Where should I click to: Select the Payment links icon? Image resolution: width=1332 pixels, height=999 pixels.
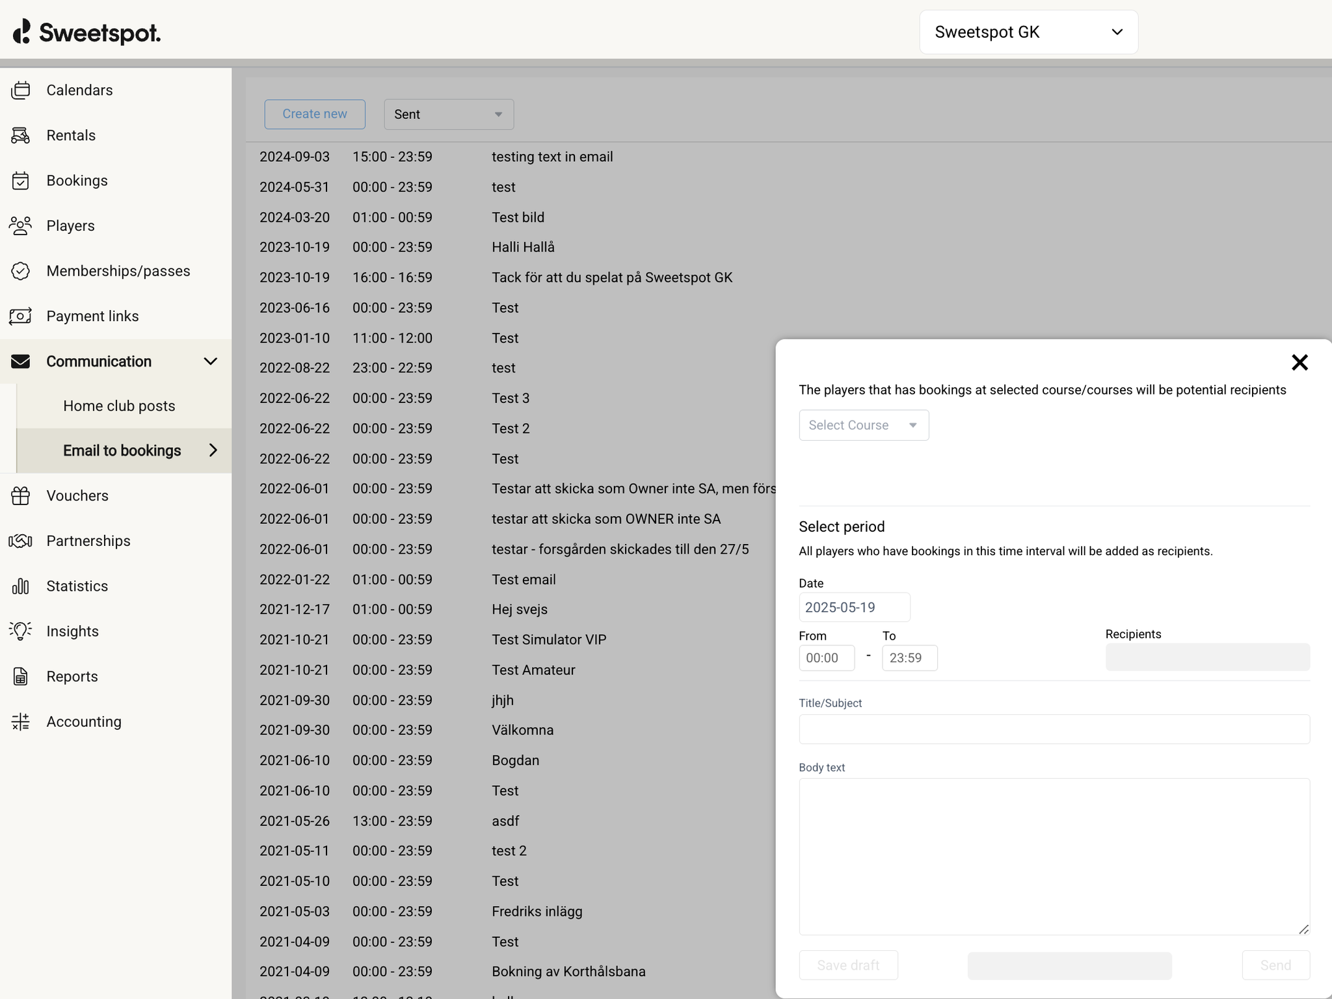pos(20,316)
